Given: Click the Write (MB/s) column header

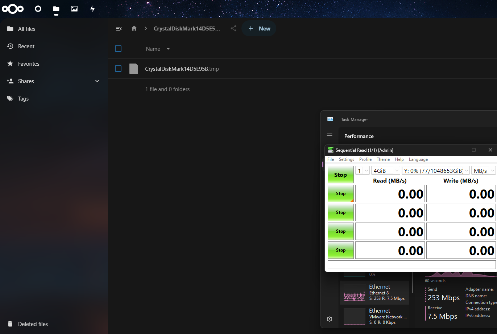Looking at the screenshot, I should click(461, 180).
